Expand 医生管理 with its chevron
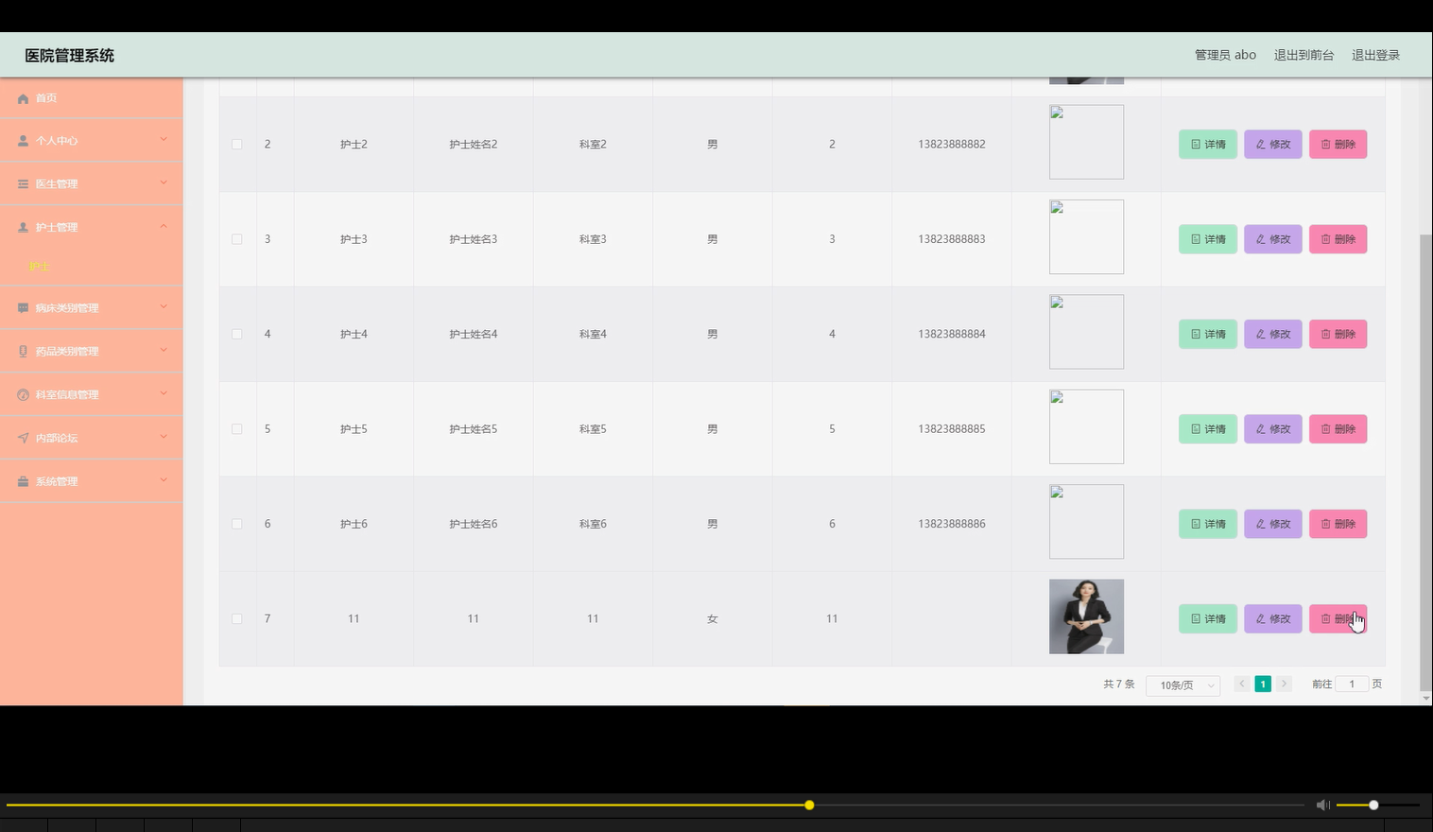Image resolution: width=1433 pixels, height=832 pixels. click(x=164, y=183)
